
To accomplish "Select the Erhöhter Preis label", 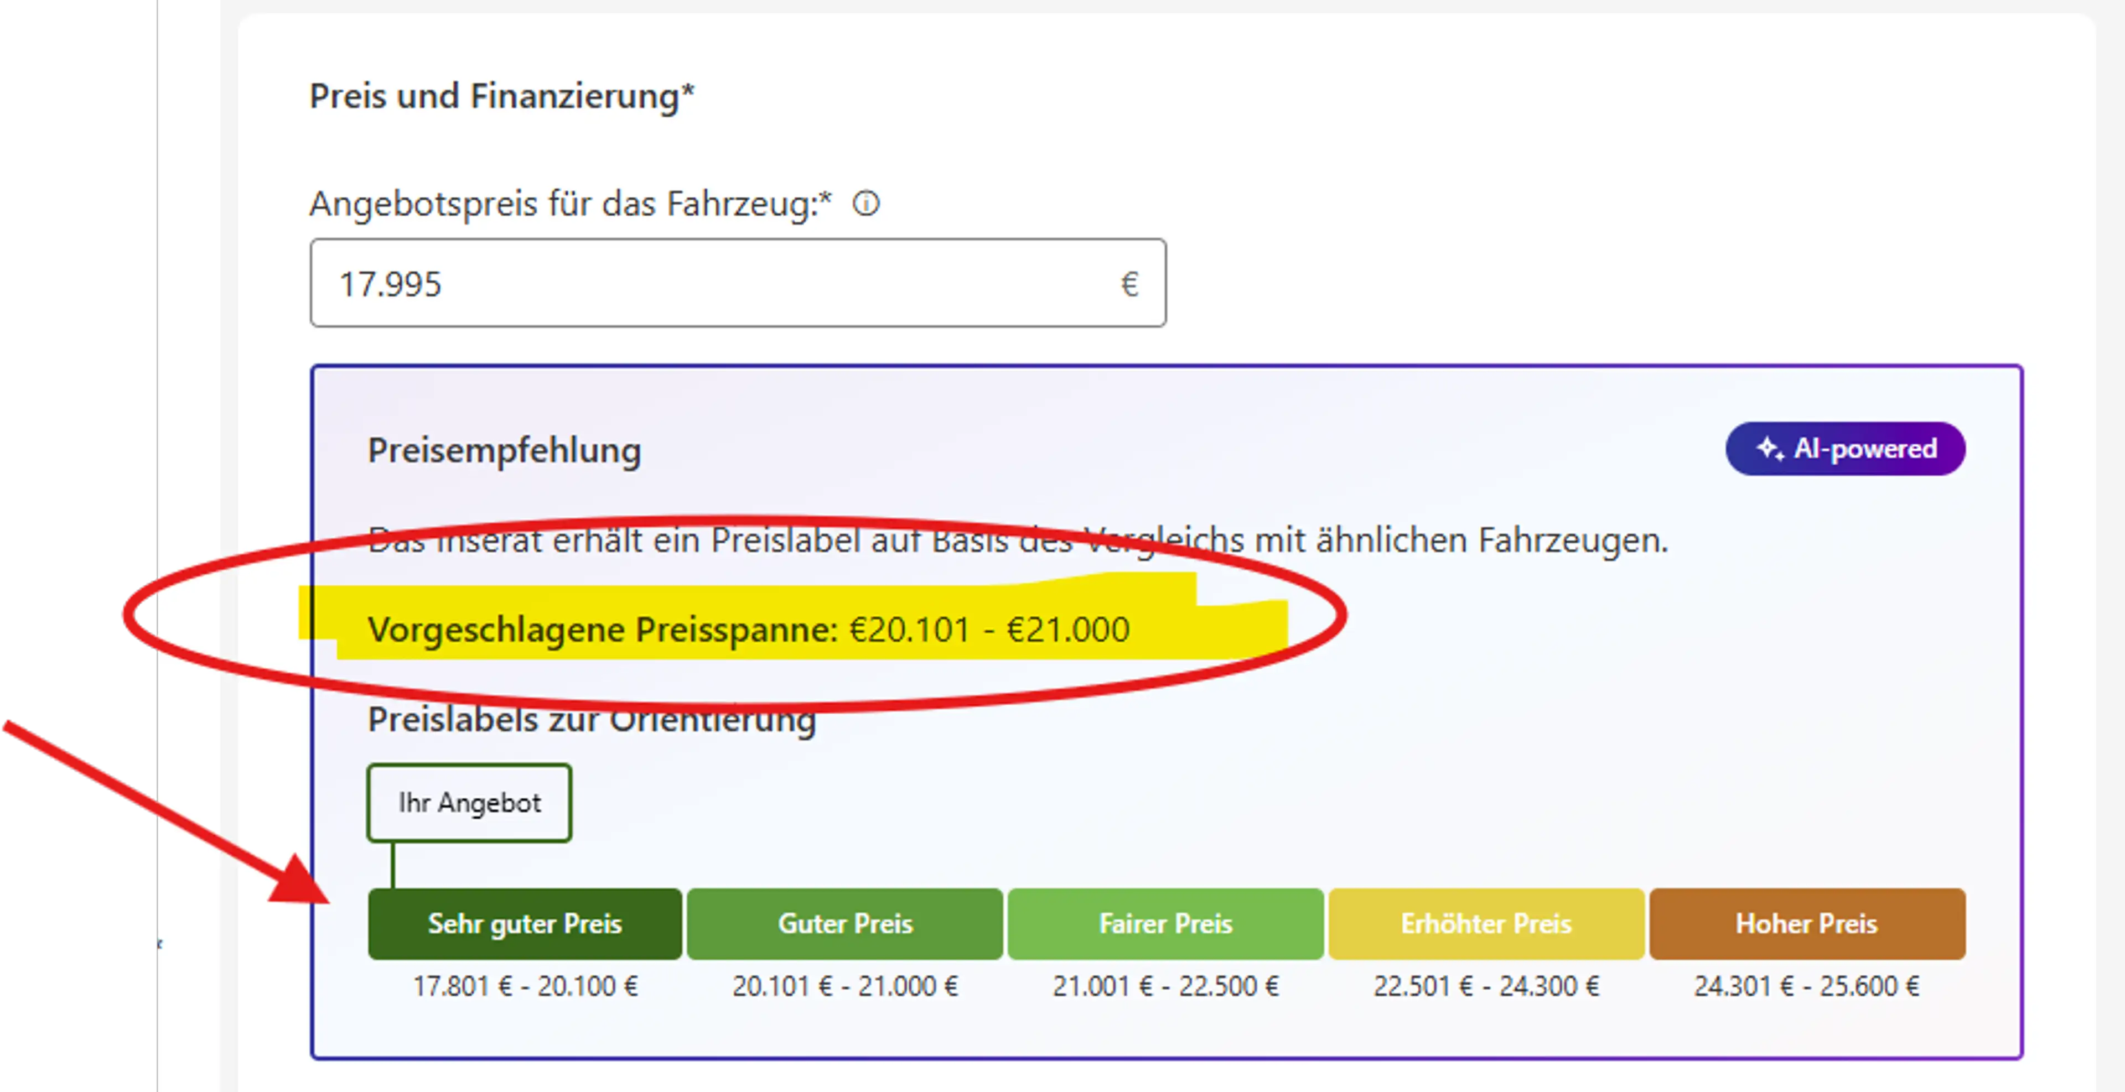I will tap(1486, 924).
